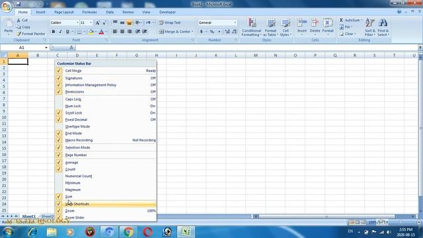Viewport: 423px width, 238px height.
Task: Align text right in cell
Action: click(x=130, y=32)
